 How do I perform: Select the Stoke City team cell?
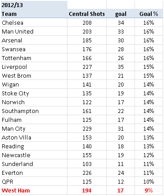pyautogui.click(x=34, y=93)
